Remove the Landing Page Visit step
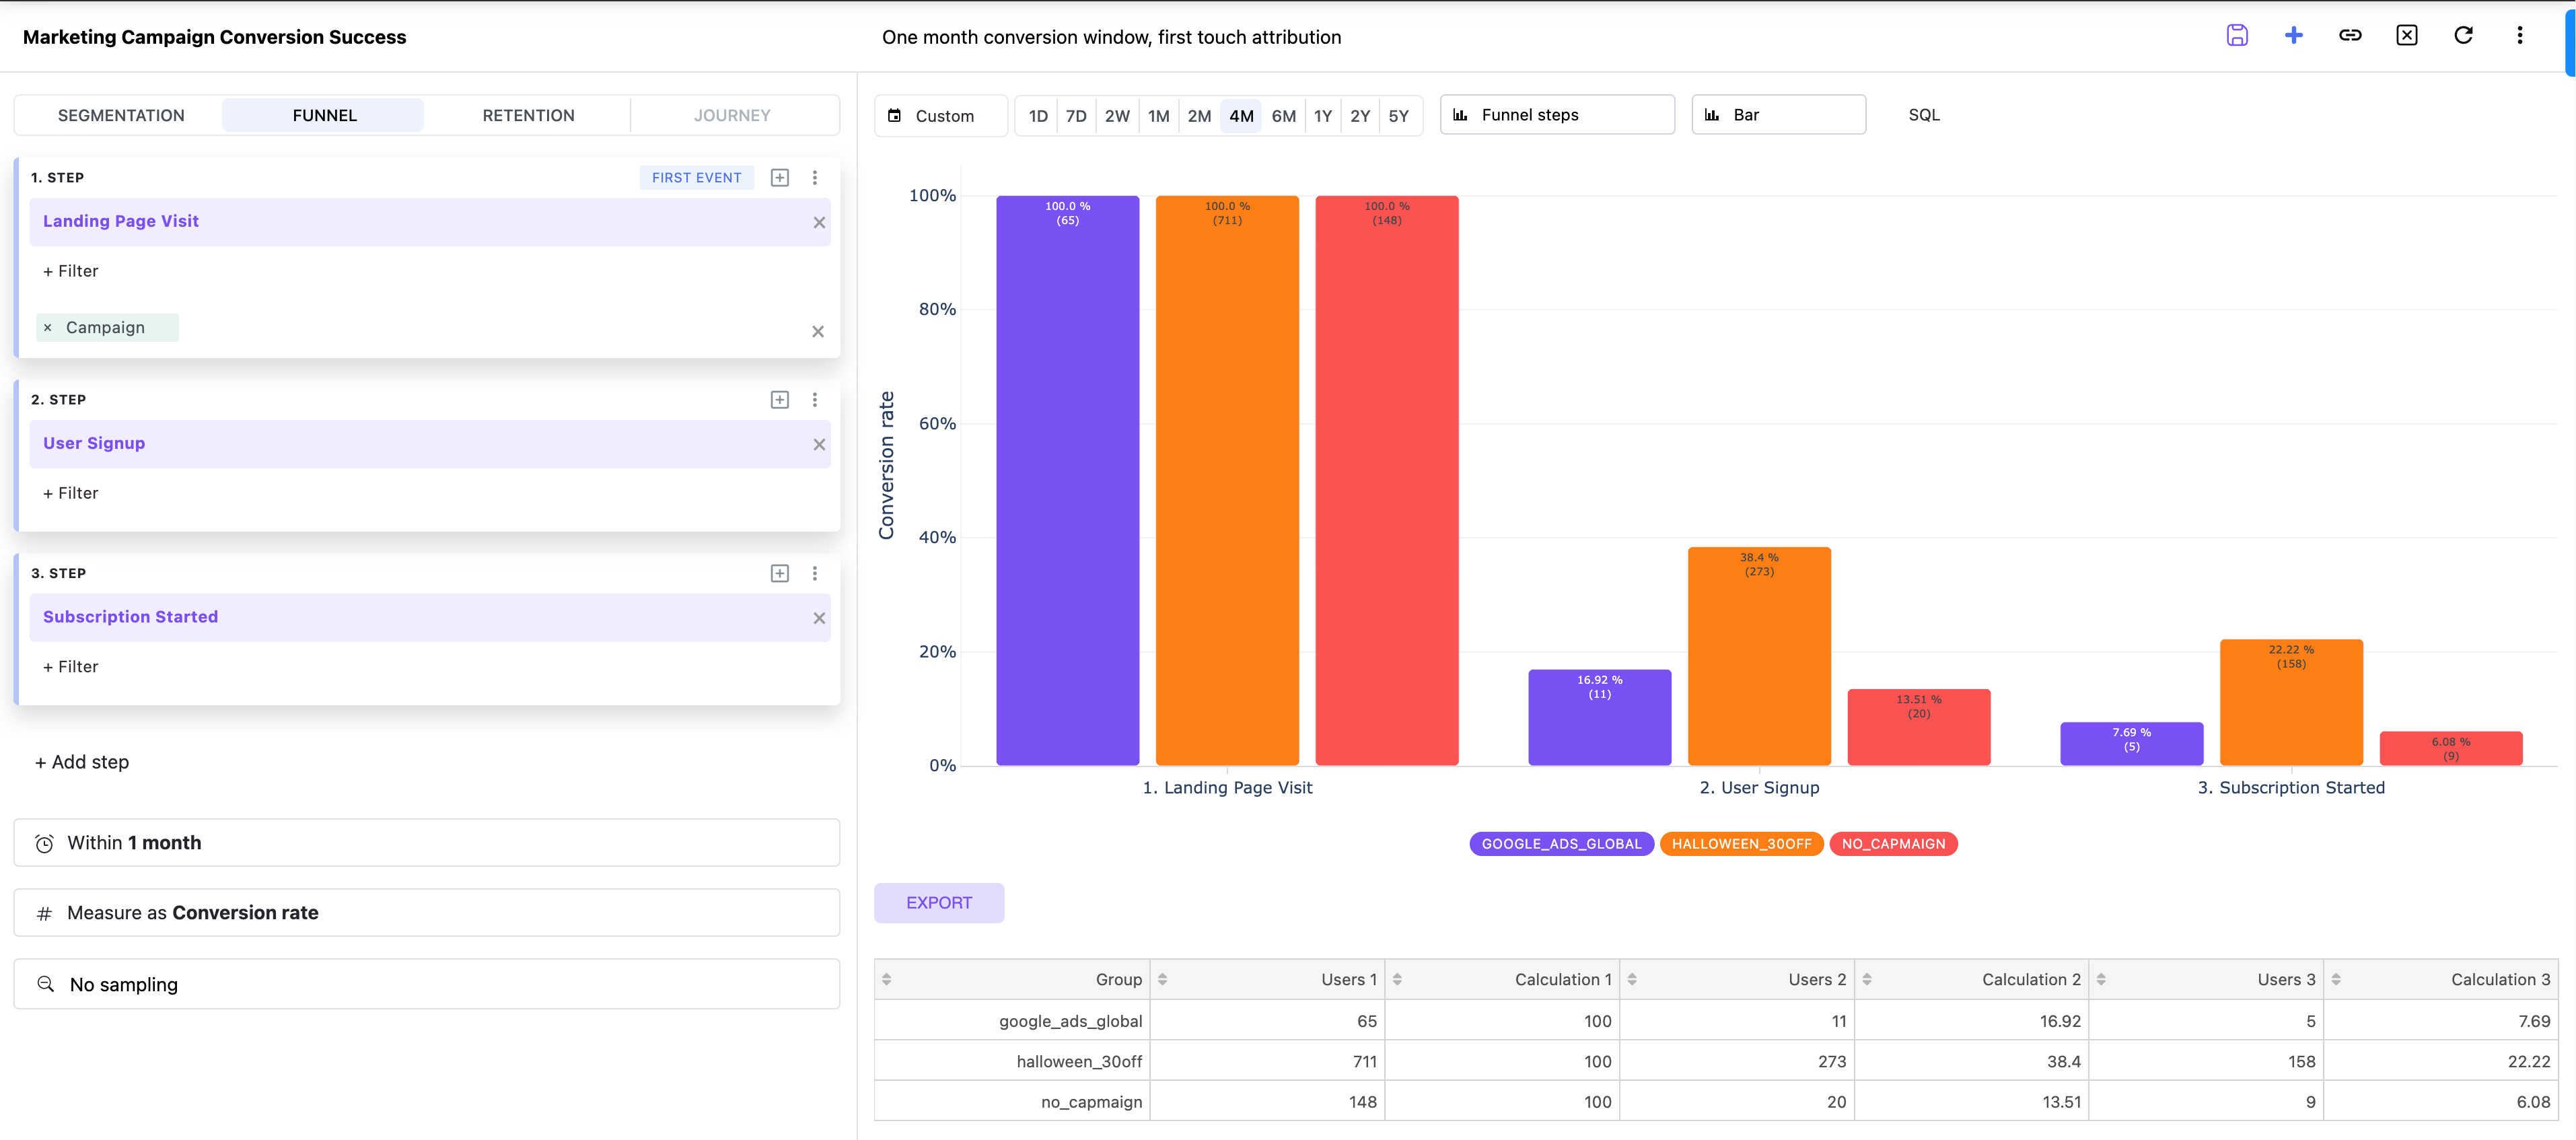The height and width of the screenshot is (1140, 2576). point(819,222)
